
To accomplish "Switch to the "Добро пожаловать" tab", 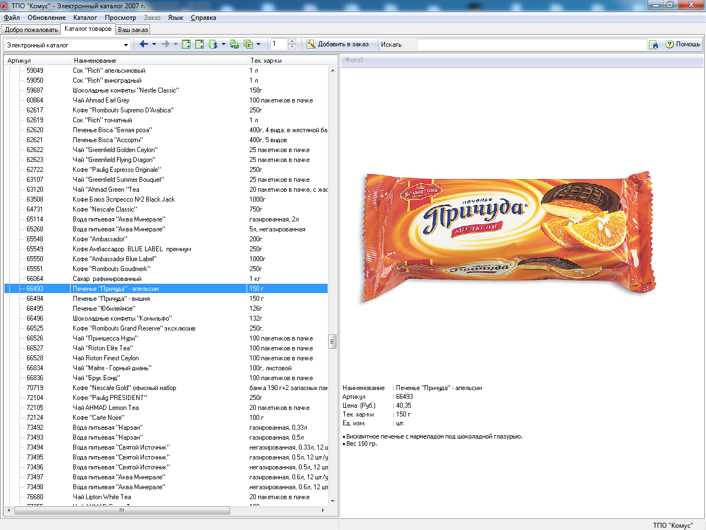I will (31, 30).
